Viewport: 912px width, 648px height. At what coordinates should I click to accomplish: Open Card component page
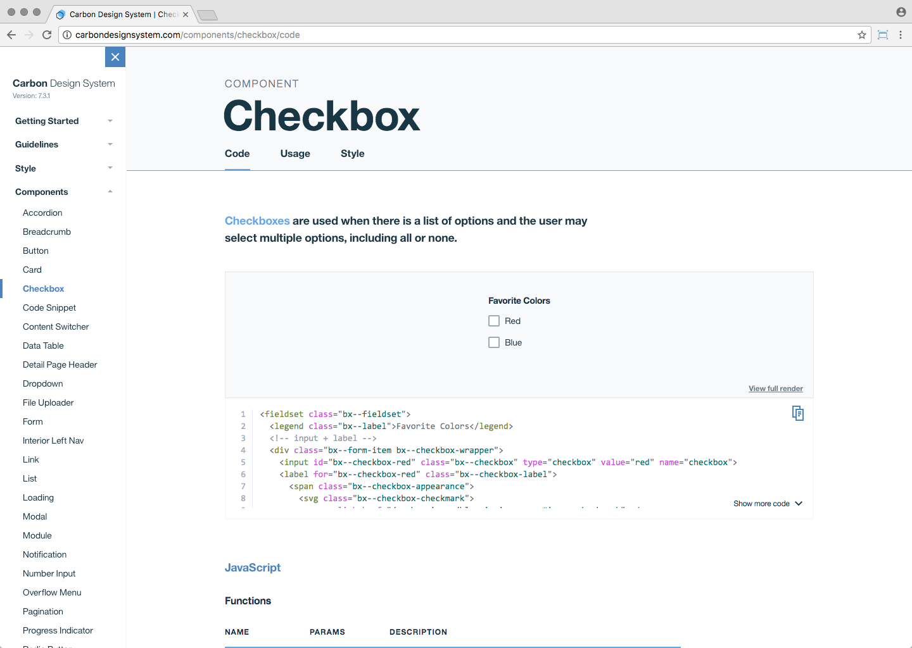(x=32, y=270)
